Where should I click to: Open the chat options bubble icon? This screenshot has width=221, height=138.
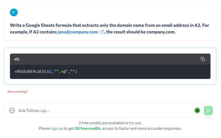click(12, 110)
